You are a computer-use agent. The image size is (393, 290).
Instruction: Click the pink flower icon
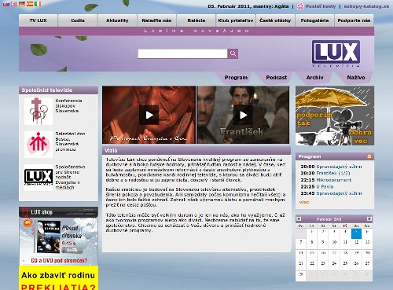click(x=300, y=6)
